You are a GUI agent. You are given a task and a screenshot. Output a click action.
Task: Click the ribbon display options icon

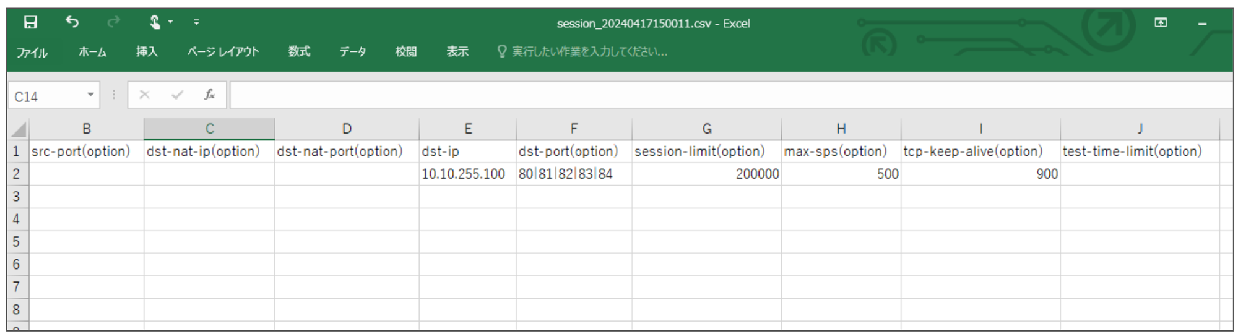pyautogui.click(x=1161, y=23)
